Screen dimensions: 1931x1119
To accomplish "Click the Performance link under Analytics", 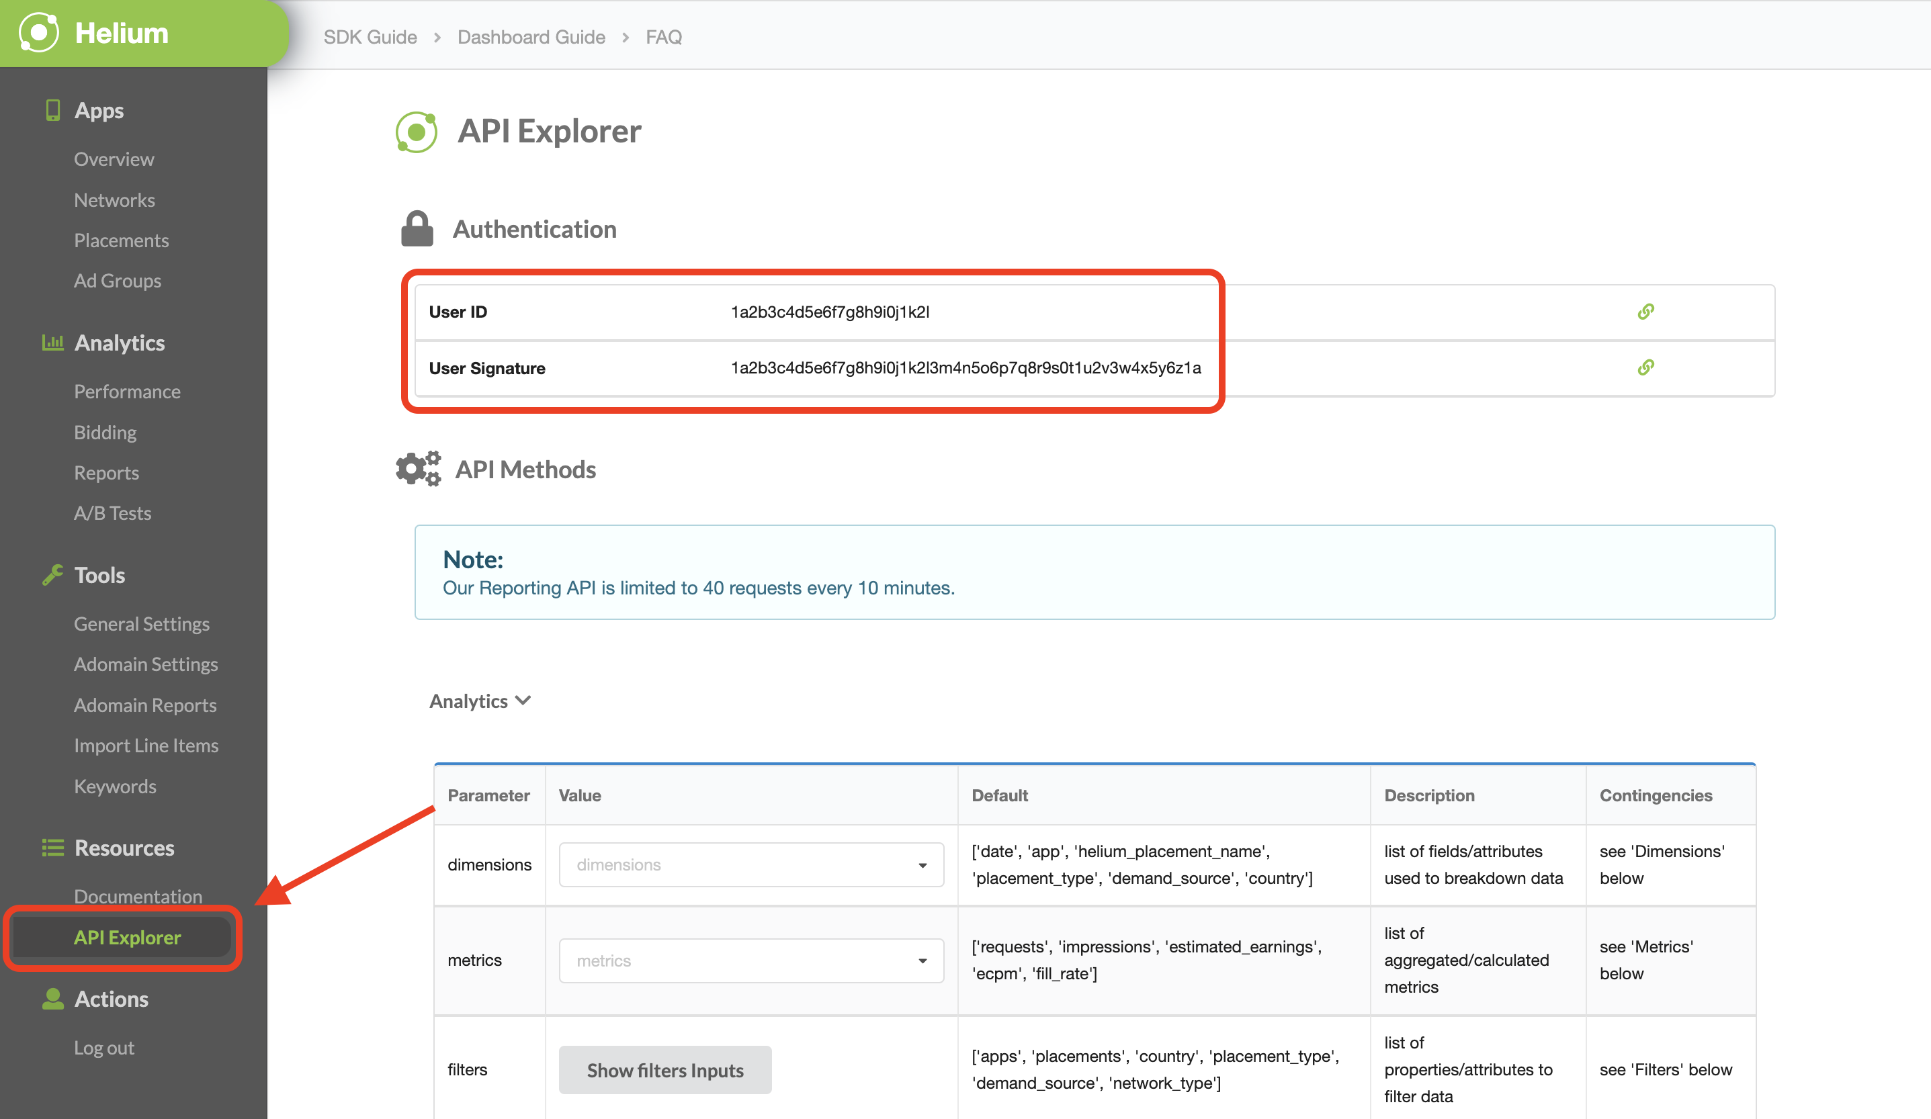I will (x=128, y=392).
